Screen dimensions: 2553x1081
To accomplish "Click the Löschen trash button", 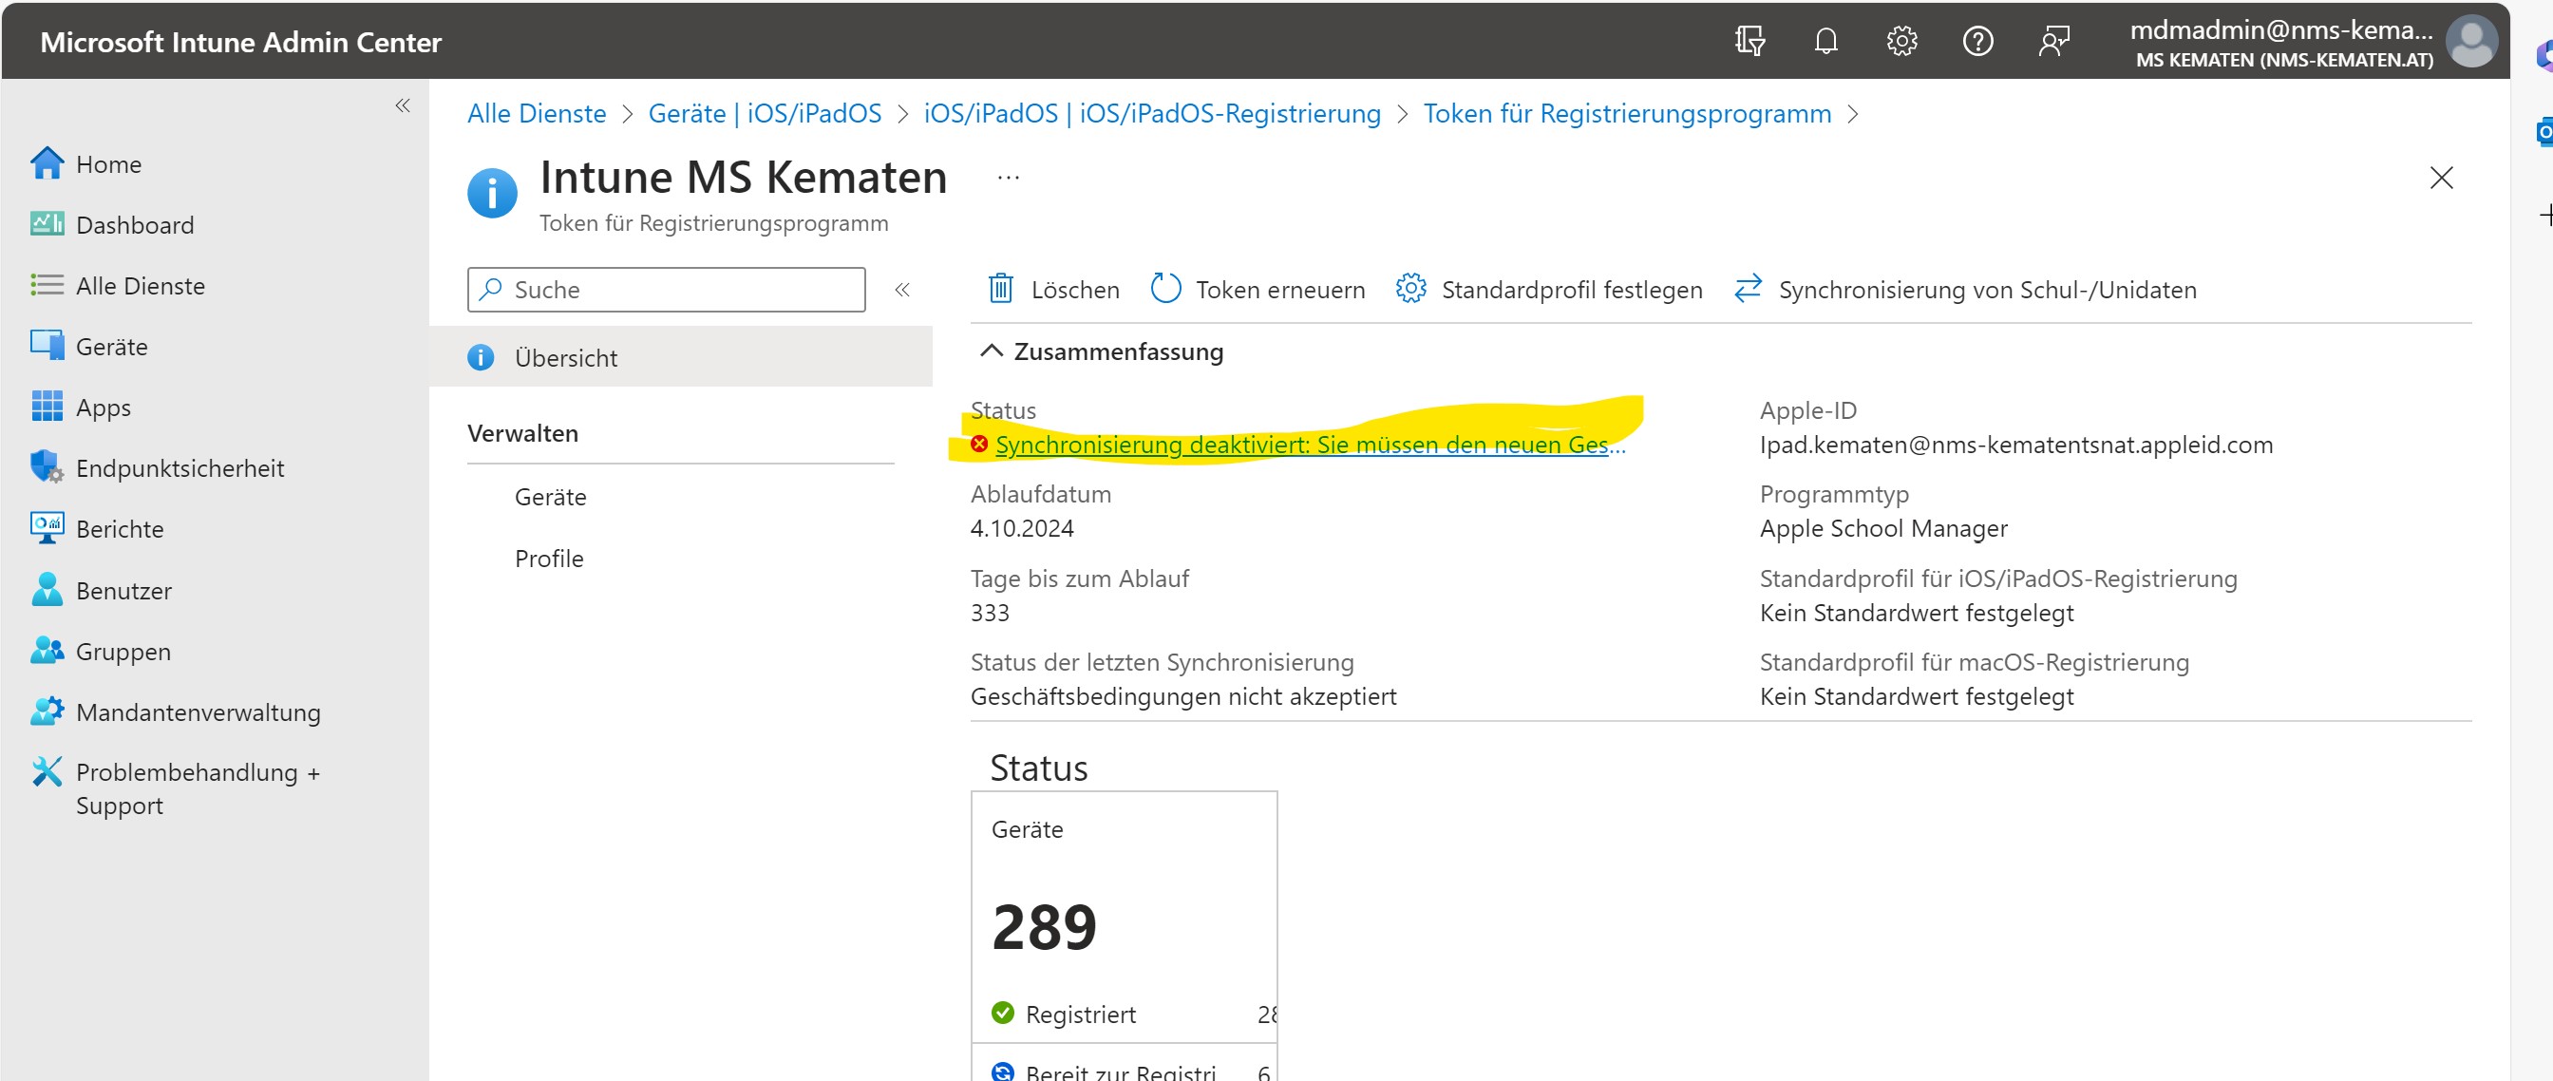I will tap(1053, 290).
